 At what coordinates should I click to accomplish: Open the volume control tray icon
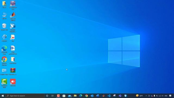pyautogui.click(x=163, y=96)
